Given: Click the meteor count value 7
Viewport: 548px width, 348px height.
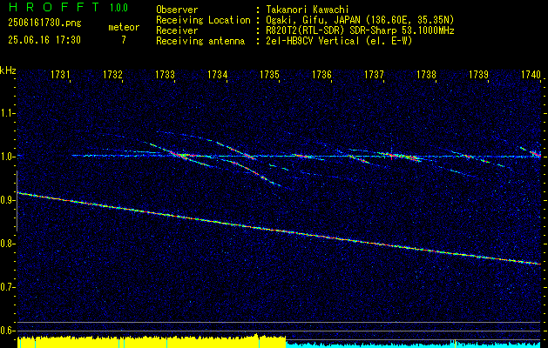Looking at the screenshot, I should click(124, 40).
